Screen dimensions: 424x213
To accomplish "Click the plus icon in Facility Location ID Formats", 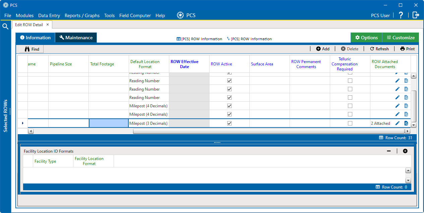I will (x=405, y=151).
